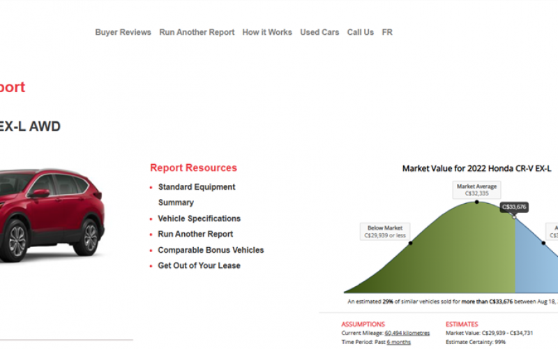Viewport: 558px width, 349px height.
Task: Select the Call Us nav item
Action: point(360,32)
